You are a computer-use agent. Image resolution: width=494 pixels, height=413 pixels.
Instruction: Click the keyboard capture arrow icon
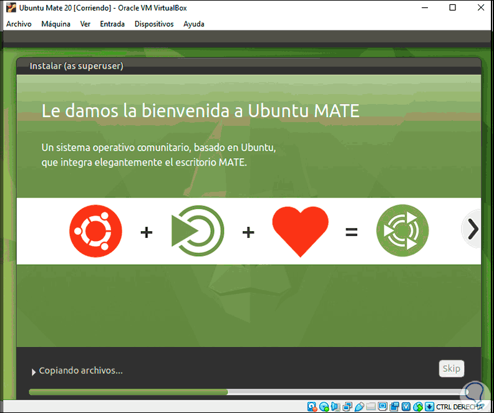tap(429, 407)
